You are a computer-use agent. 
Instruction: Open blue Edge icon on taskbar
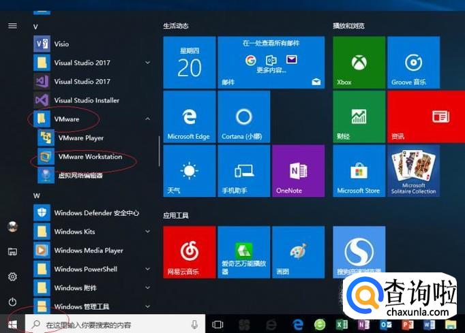(298, 325)
